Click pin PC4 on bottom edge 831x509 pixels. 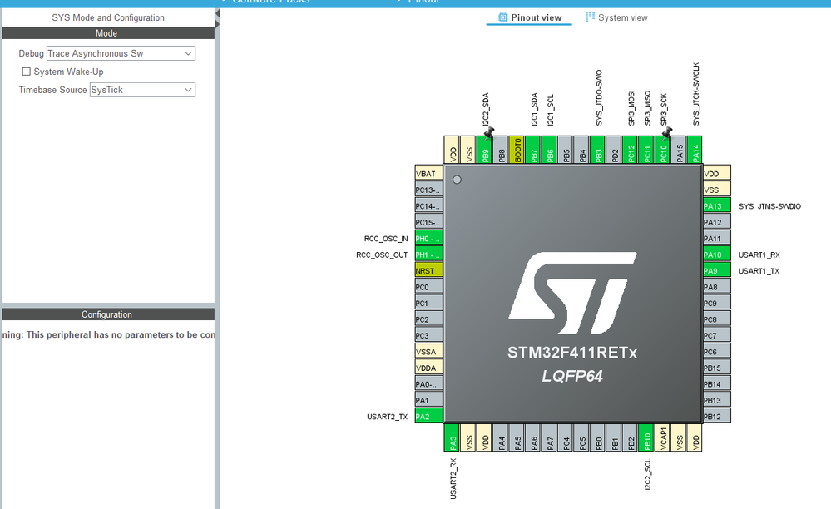point(566,437)
